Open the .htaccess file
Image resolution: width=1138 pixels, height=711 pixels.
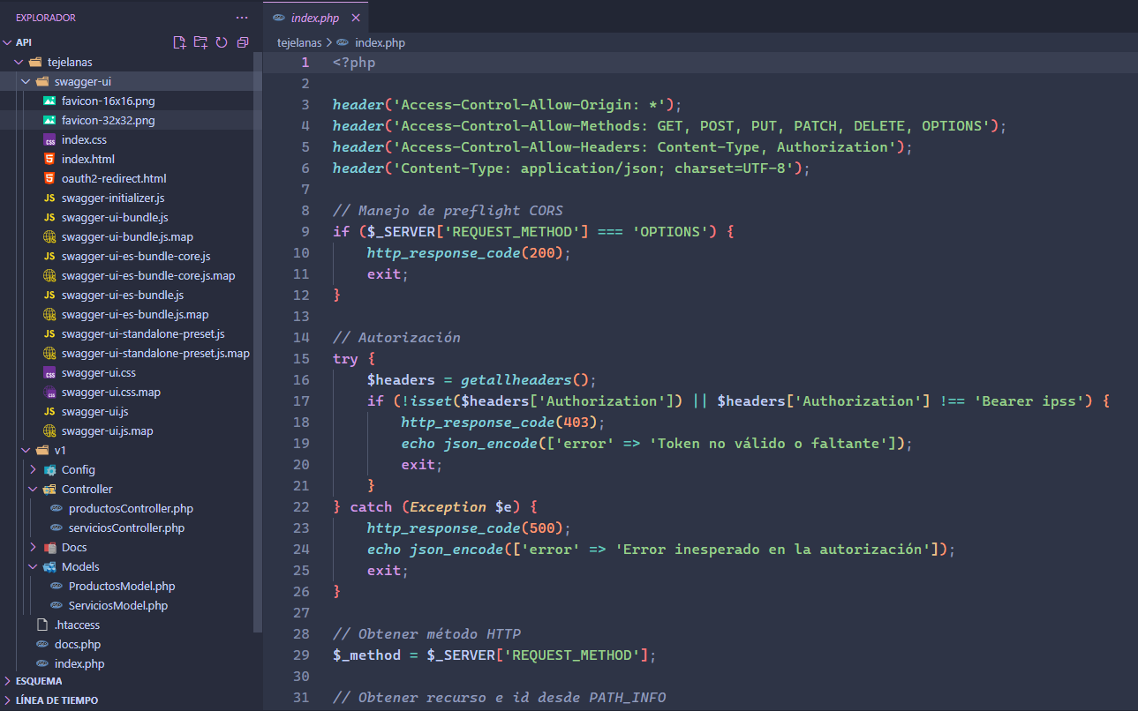77,625
